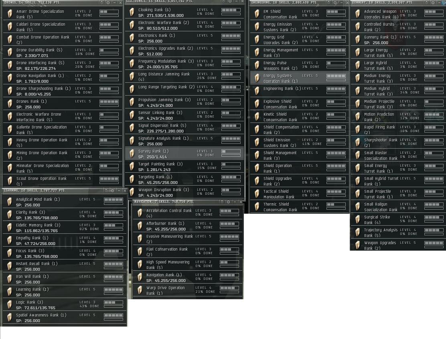The width and height of the screenshot is (446, 339).
Task: Click the level bar for Electronics Rank (1)
Action: click(231, 36)
